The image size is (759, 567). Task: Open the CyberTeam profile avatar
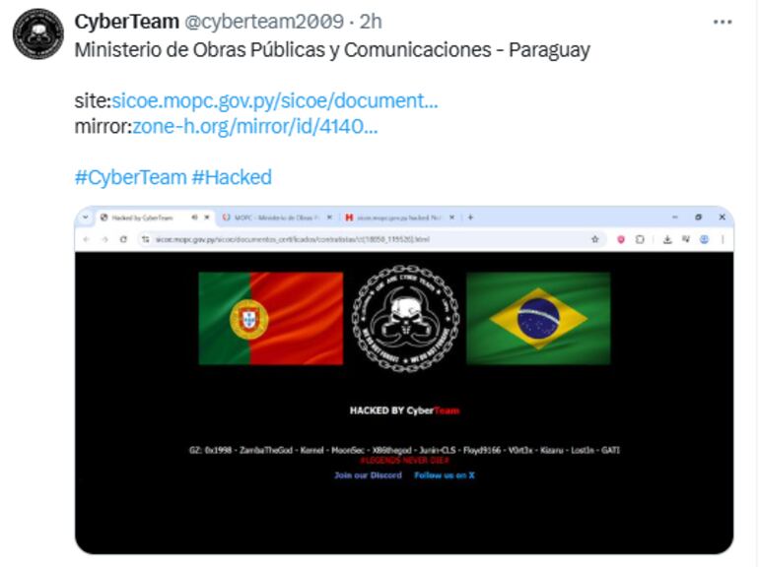(x=38, y=33)
